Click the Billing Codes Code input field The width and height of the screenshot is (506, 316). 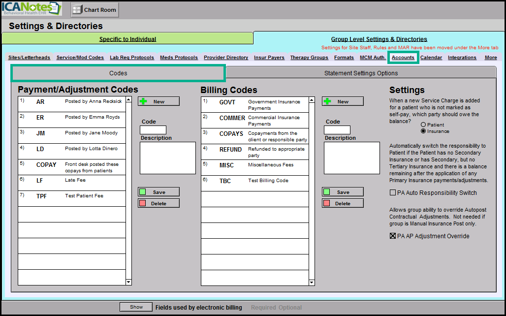tap(337, 130)
